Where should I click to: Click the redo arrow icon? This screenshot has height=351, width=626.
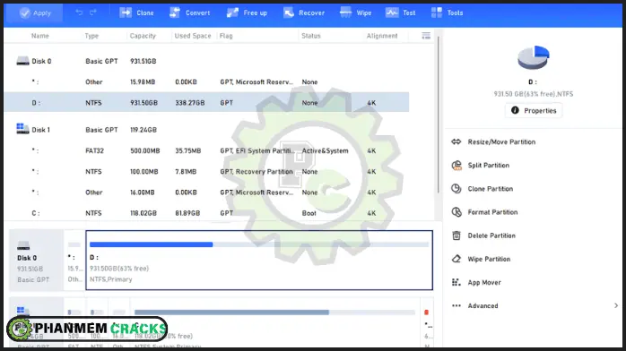(93, 13)
